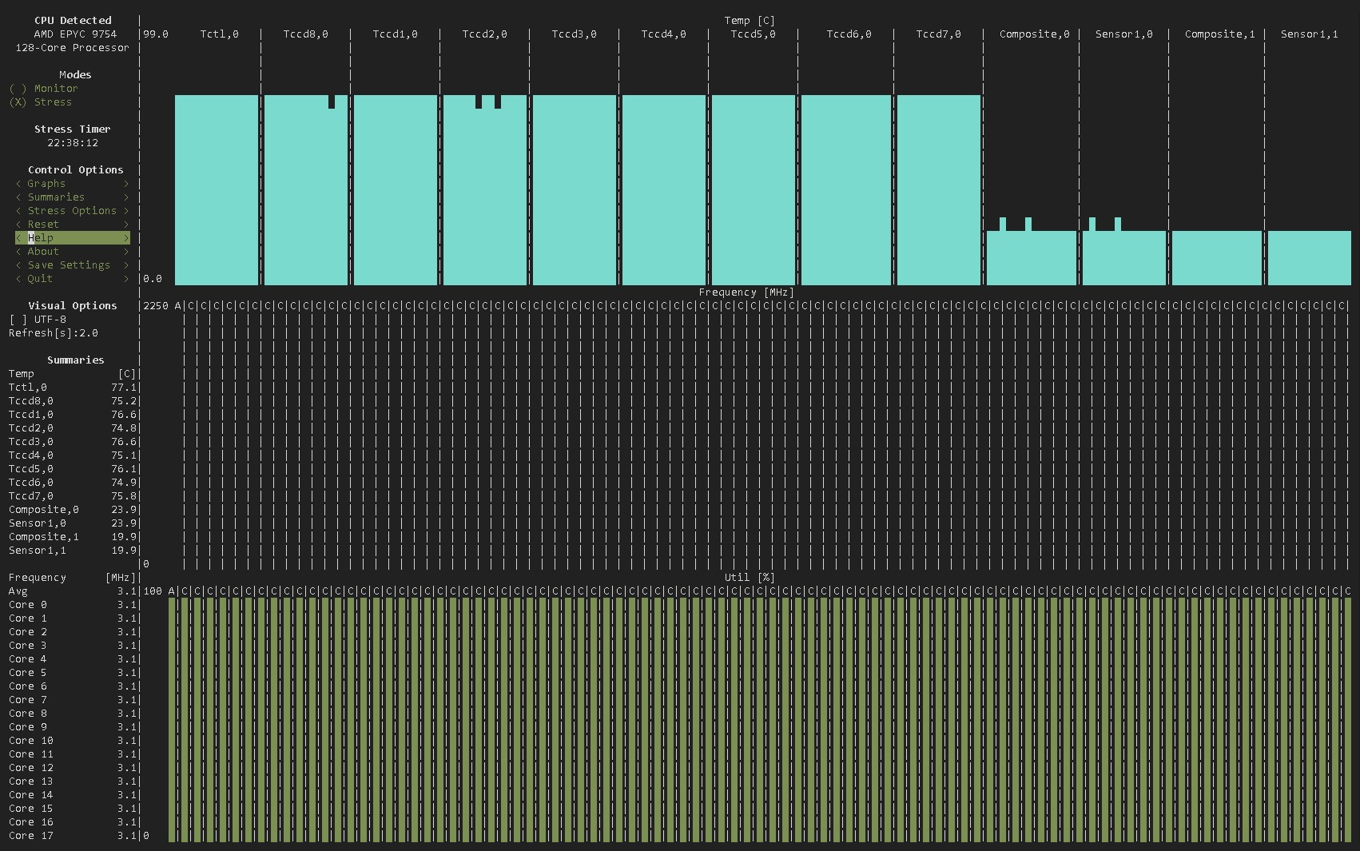Click the Tccd4,0 column header label
The height and width of the screenshot is (851, 1360).
point(663,34)
